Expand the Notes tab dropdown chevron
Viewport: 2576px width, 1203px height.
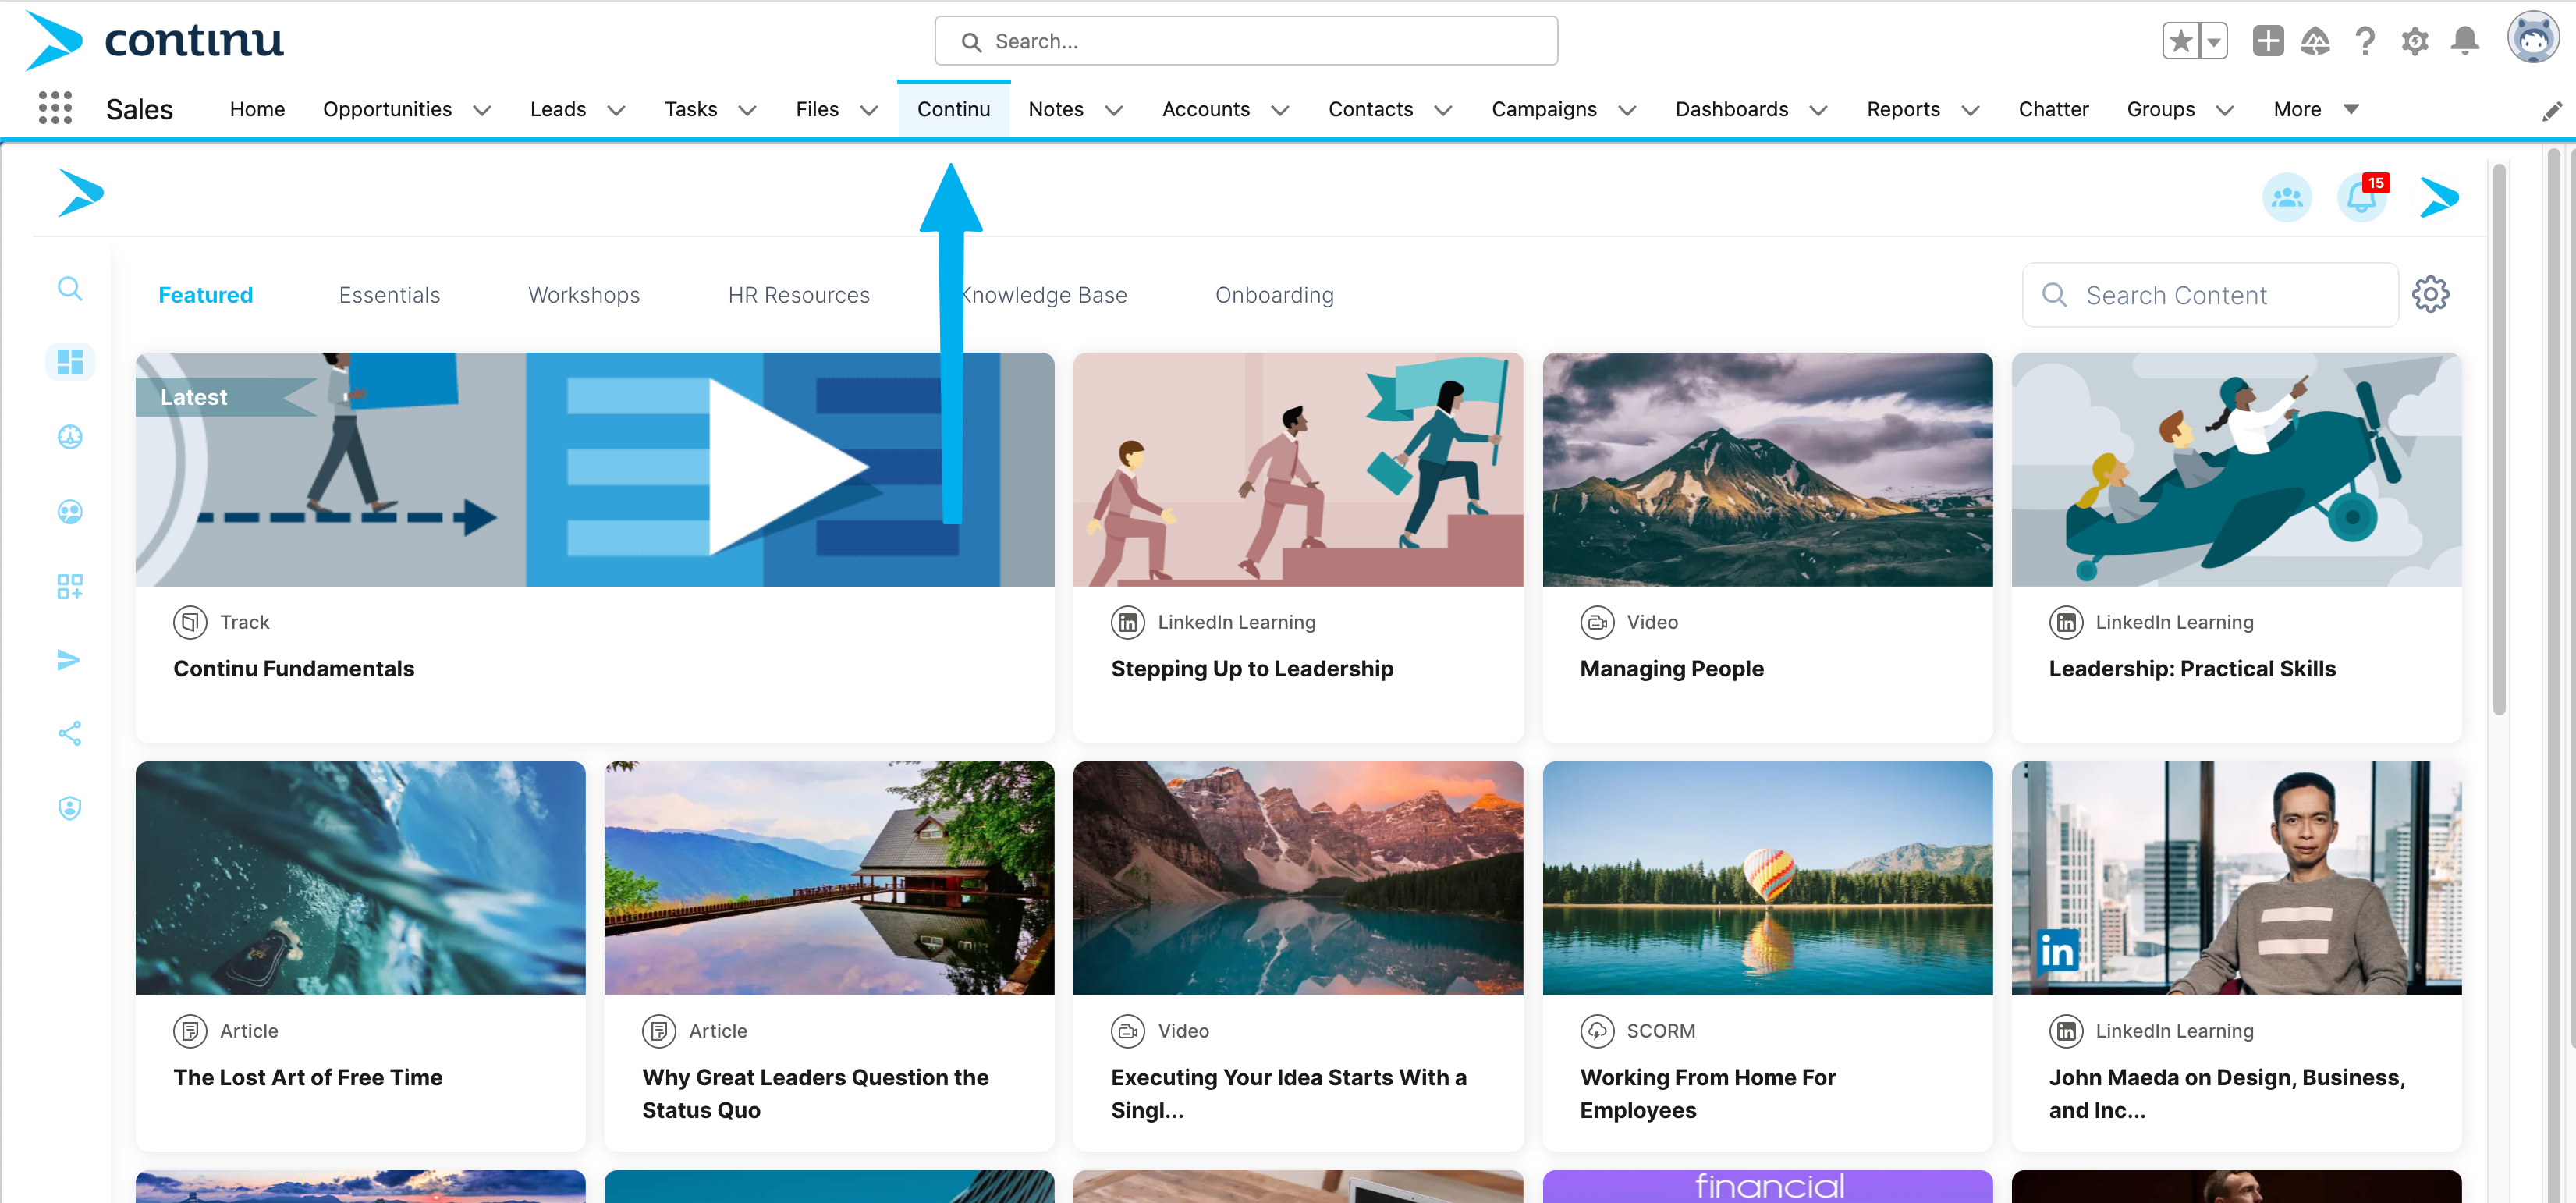pyautogui.click(x=1114, y=110)
